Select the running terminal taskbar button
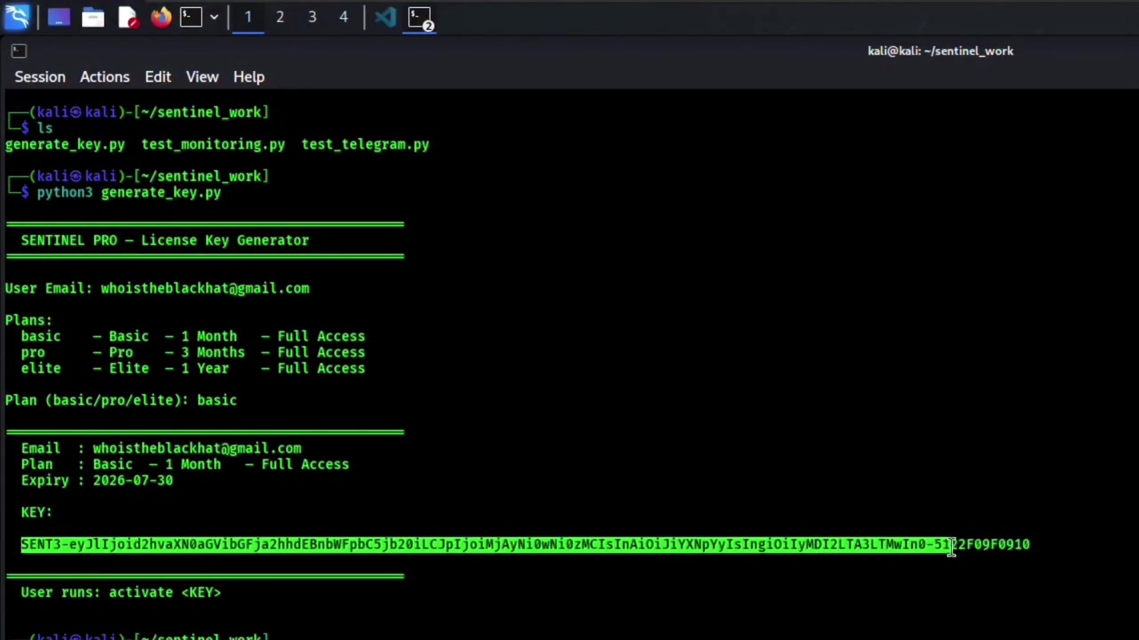The image size is (1139, 640). point(420,17)
